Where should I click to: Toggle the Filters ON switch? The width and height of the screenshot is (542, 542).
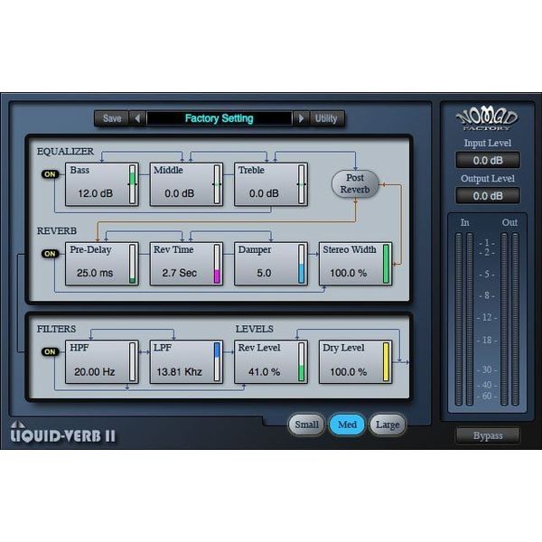50,351
